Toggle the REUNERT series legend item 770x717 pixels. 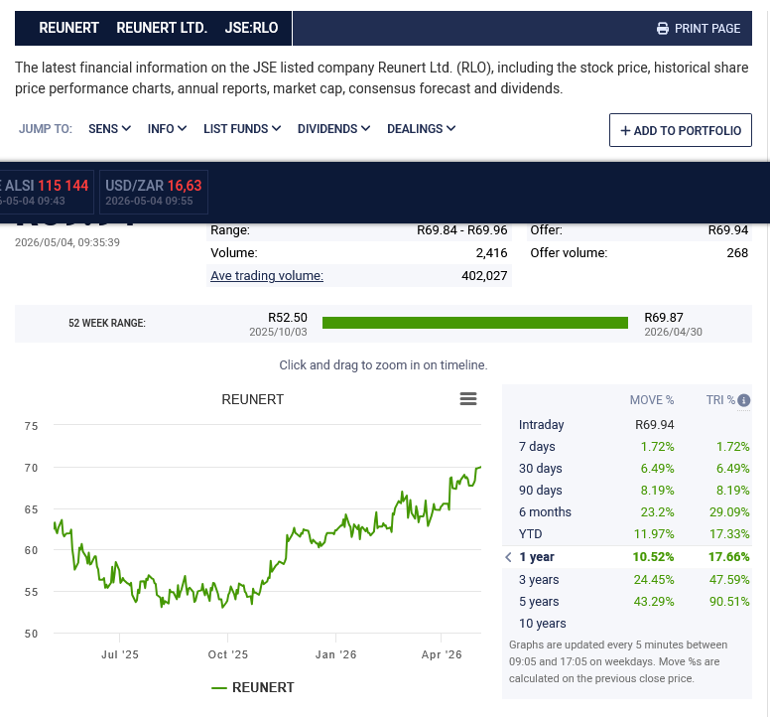(253, 687)
